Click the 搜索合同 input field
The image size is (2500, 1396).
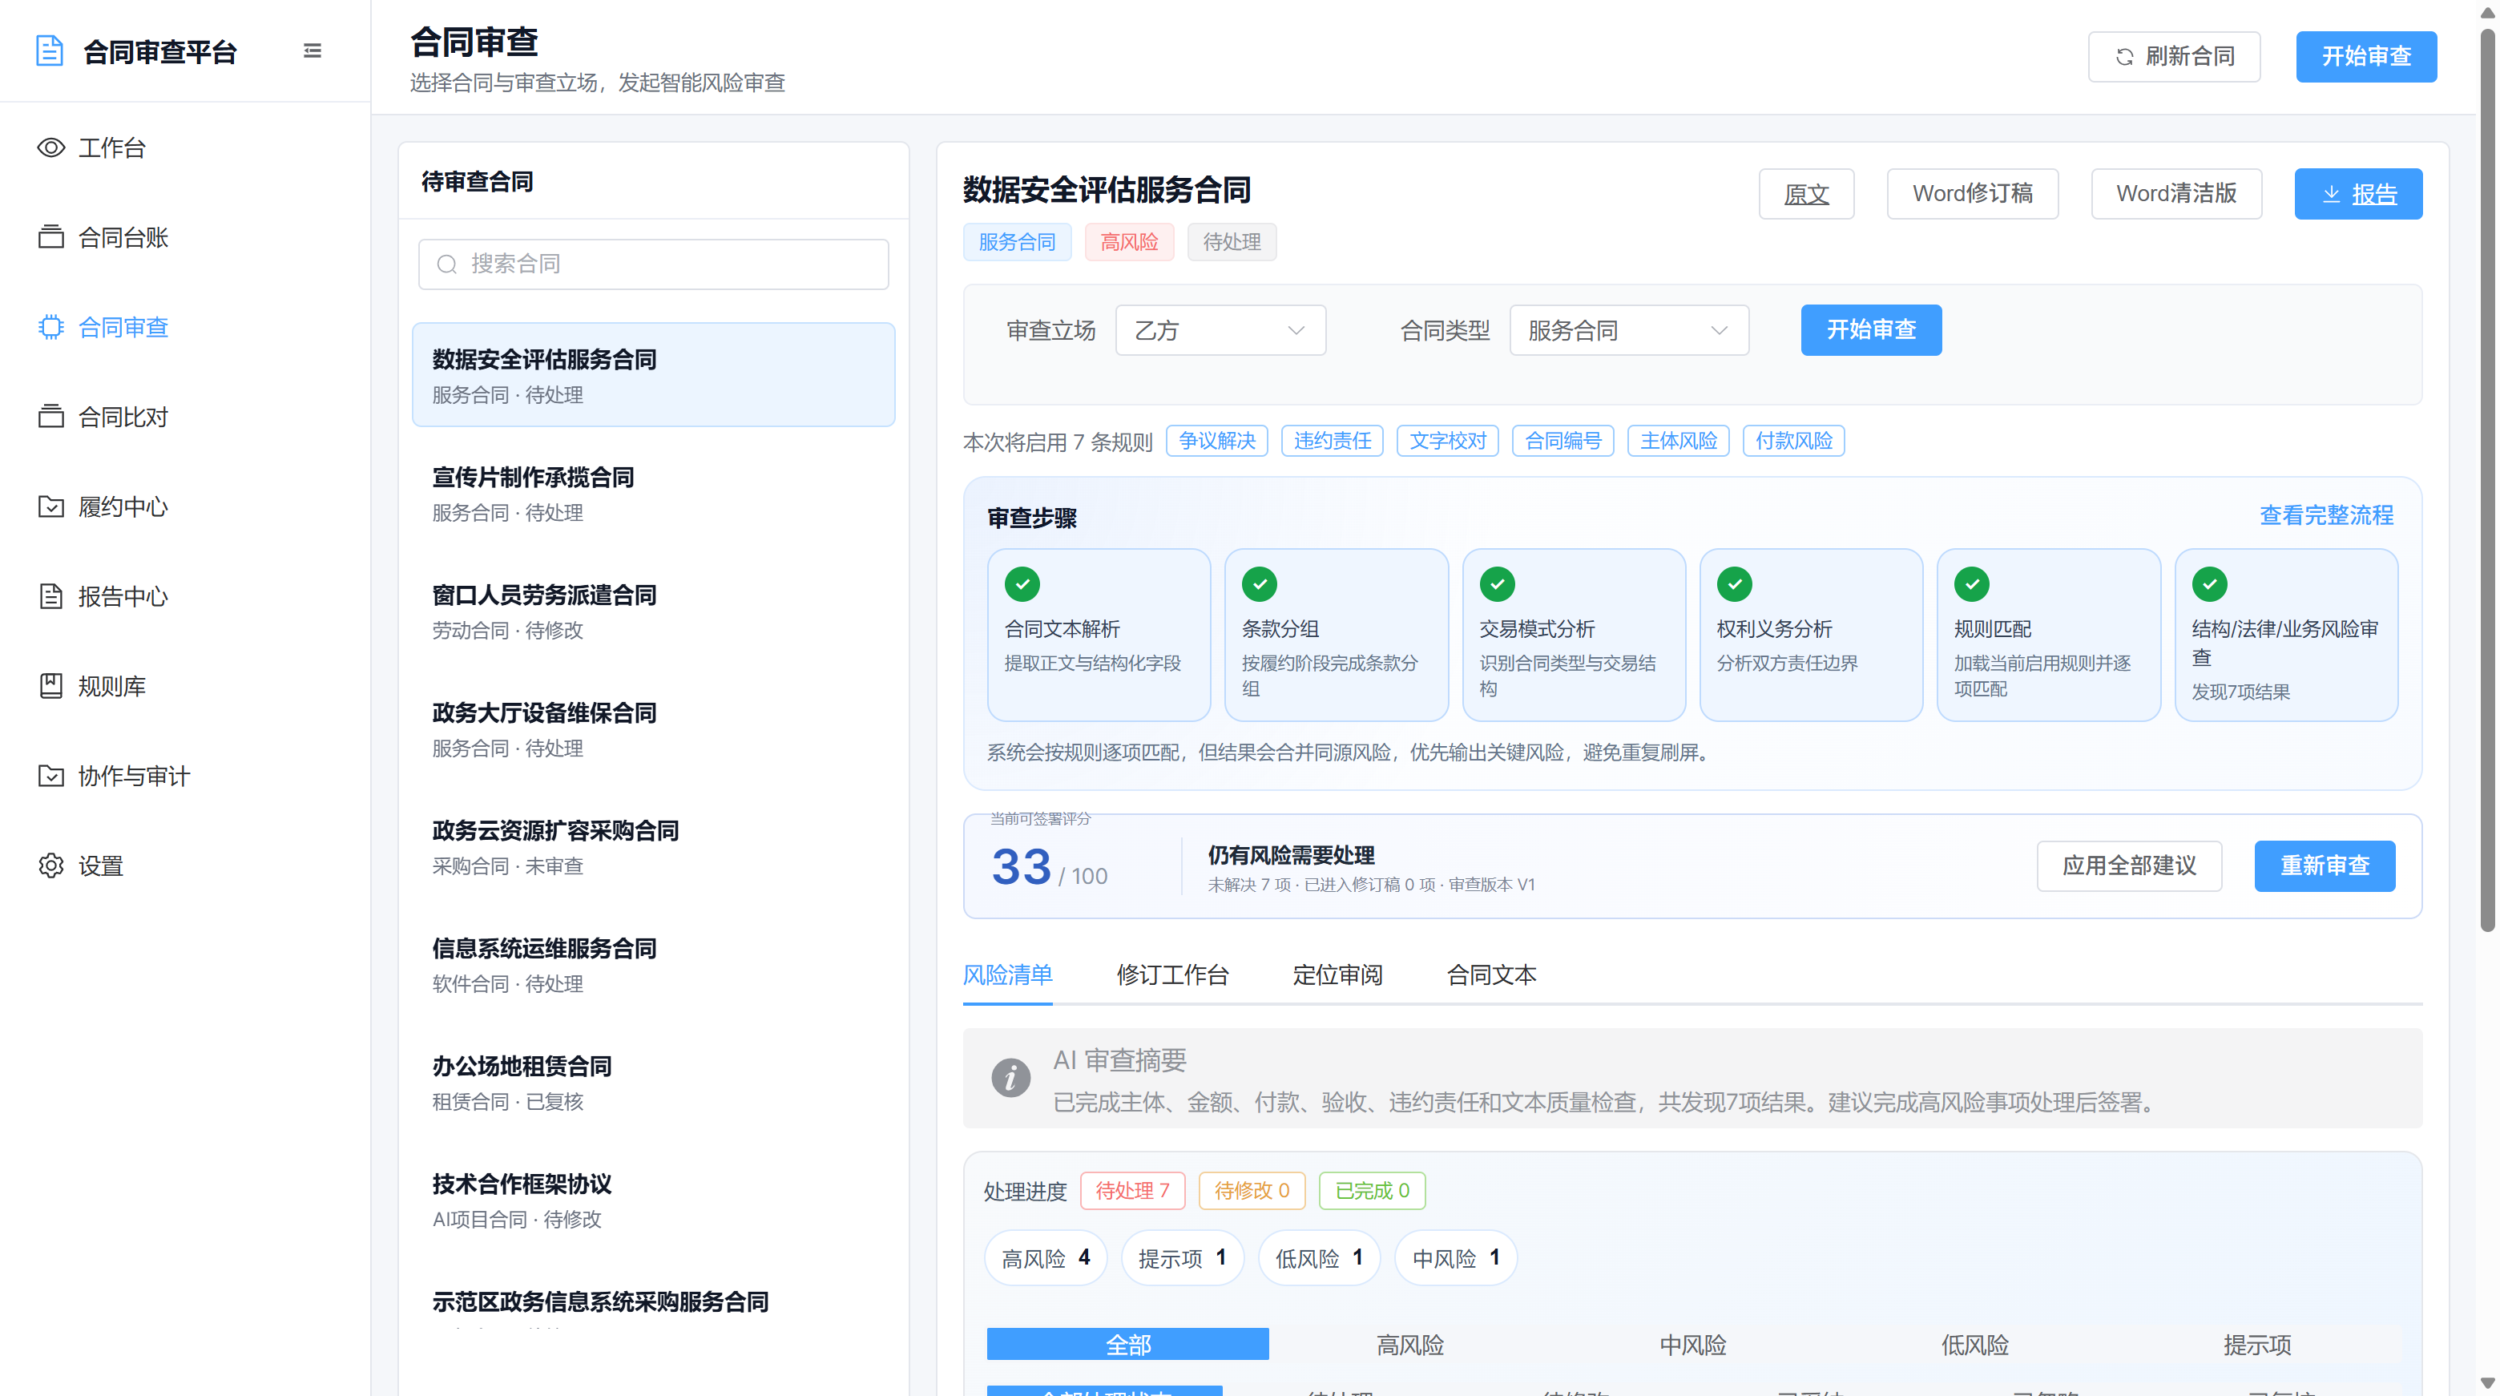(653, 264)
